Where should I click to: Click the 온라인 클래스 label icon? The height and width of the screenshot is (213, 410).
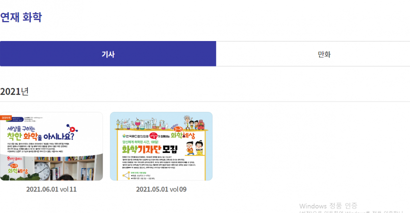pos(15,159)
